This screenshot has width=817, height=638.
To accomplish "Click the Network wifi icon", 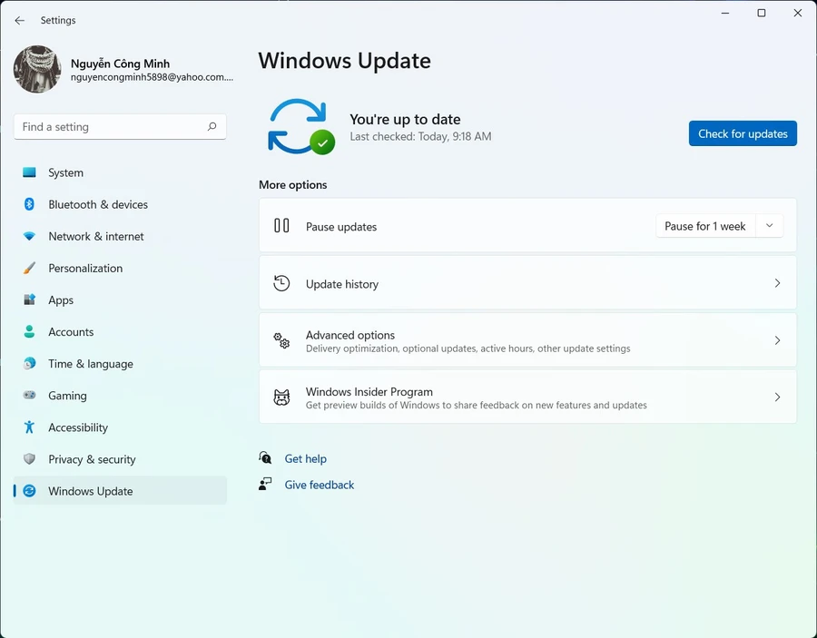I will point(29,237).
